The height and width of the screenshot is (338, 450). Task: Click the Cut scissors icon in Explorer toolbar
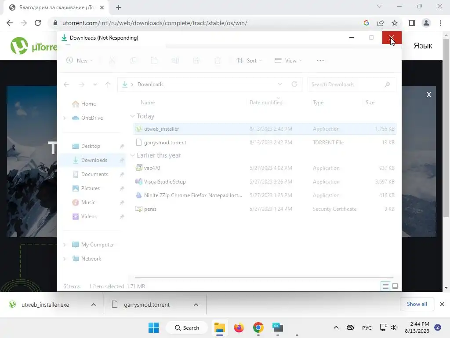click(112, 61)
